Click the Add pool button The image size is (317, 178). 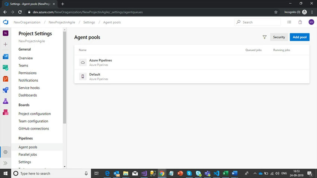tap(299, 37)
